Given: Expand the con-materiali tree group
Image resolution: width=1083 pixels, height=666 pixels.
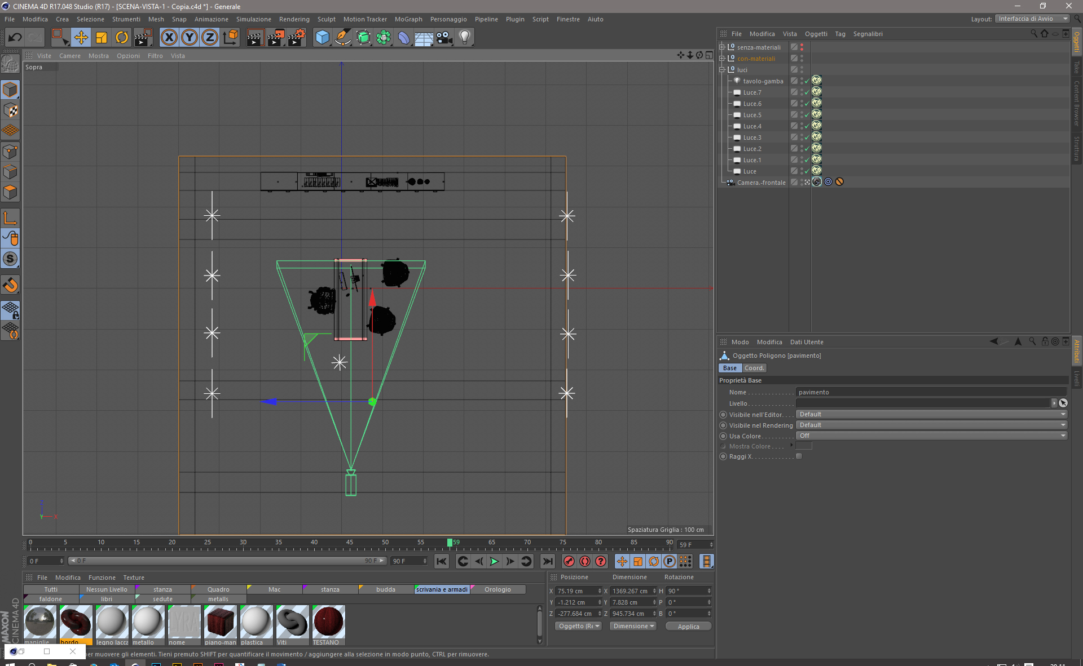Looking at the screenshot, I should [721, 59].
